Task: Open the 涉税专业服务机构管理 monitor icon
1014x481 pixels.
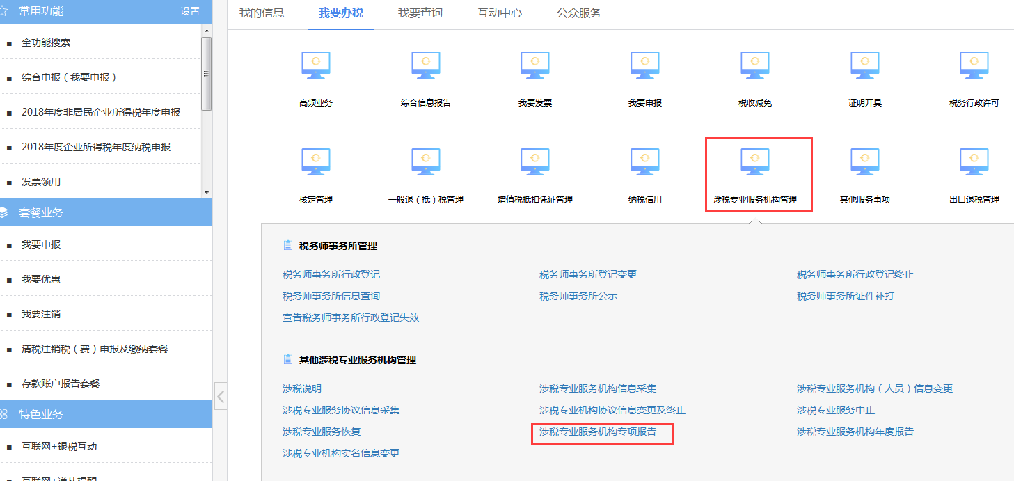Action: 755,161
